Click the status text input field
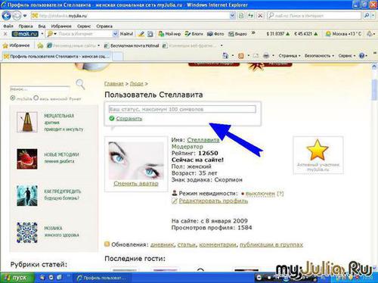This screenshot has height=283, width=378. click(x=182, y=109)
